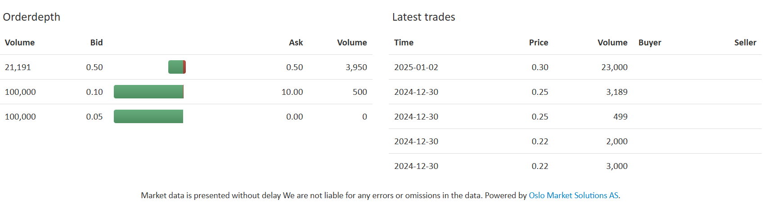Screen dimensions: 777x213
Task: Click the ask volume 3,950 cell
Action: (356, 67)
